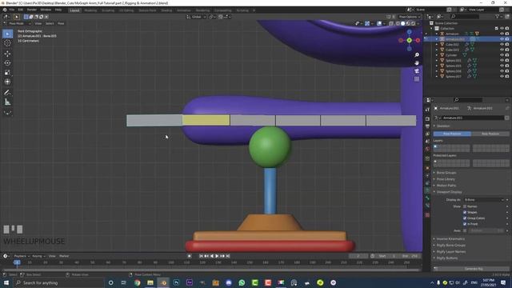Jump to timeline start button
This screenshot has height=288, width=512.
[x=201, y=256]
